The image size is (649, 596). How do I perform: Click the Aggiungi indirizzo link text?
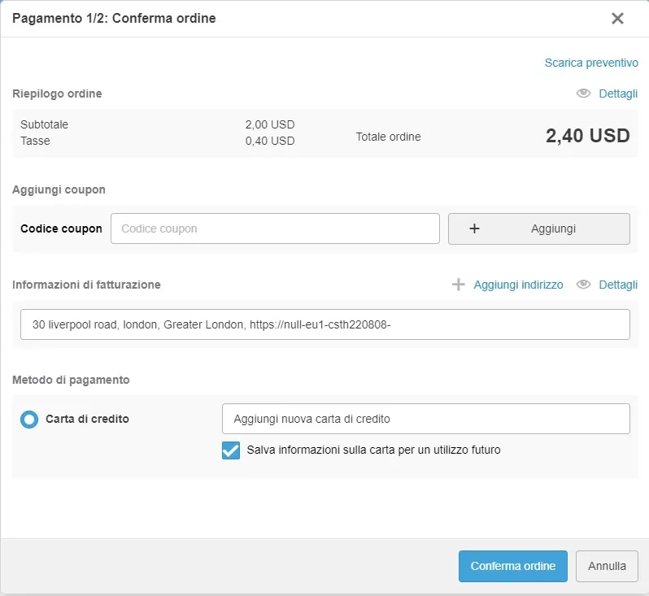[x=518, y=285]
